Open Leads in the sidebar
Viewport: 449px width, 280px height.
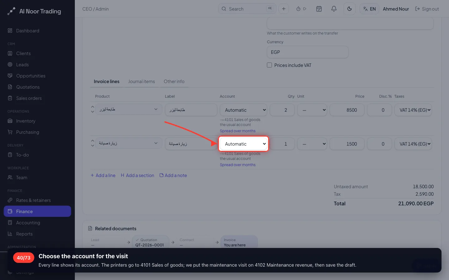click(x=37, y=65)
